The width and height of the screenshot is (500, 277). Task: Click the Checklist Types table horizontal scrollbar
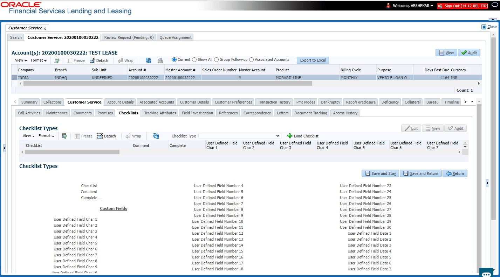(x=72, y=152)
